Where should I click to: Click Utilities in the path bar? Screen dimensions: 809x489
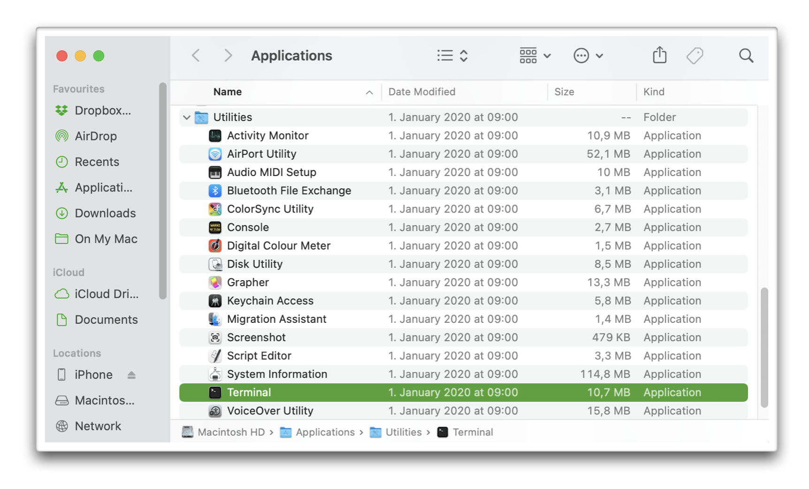coord(396,432)
